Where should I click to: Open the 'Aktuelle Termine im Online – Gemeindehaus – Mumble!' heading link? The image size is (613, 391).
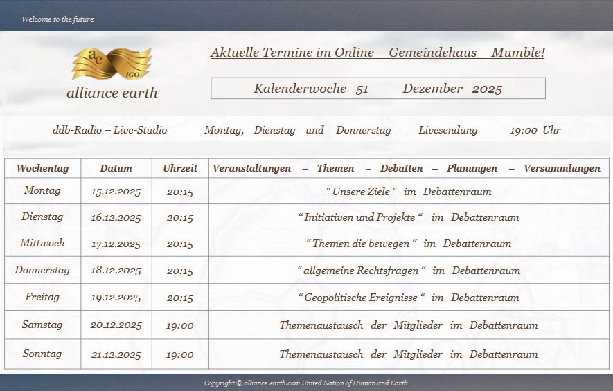tap(377, 53)
